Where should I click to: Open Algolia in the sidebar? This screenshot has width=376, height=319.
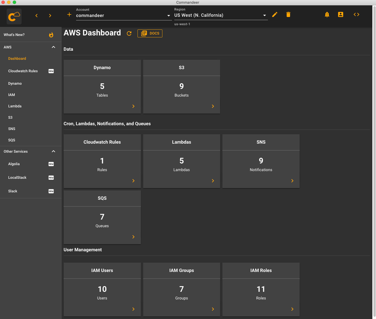point(14,164)
